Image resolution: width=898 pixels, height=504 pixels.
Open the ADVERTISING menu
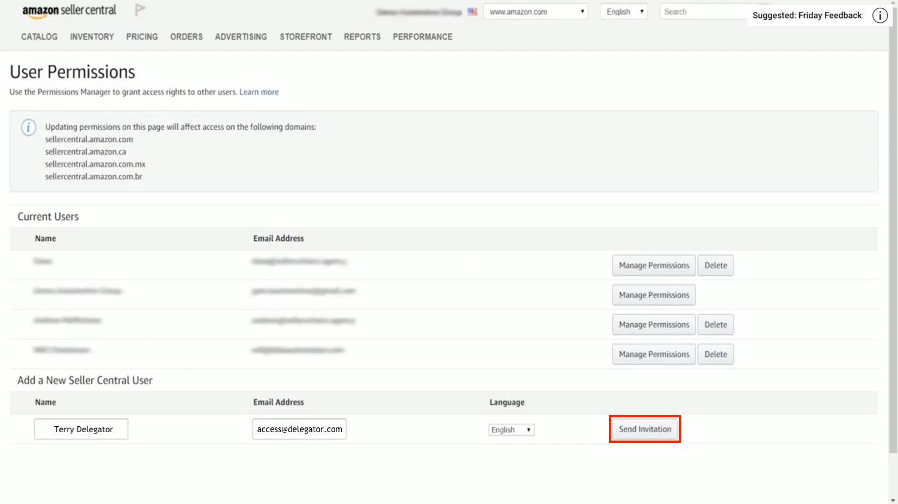tap(241, 37)
